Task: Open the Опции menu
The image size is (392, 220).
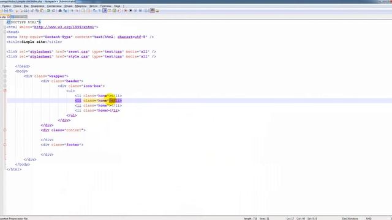Action: (x=68, y=5)
